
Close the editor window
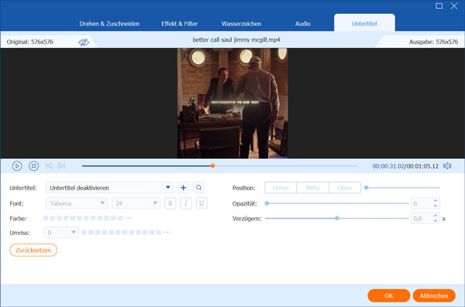pos(454,6)
